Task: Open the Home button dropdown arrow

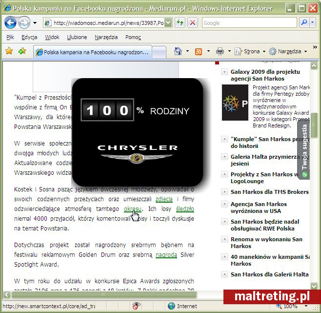Action: 187,51
